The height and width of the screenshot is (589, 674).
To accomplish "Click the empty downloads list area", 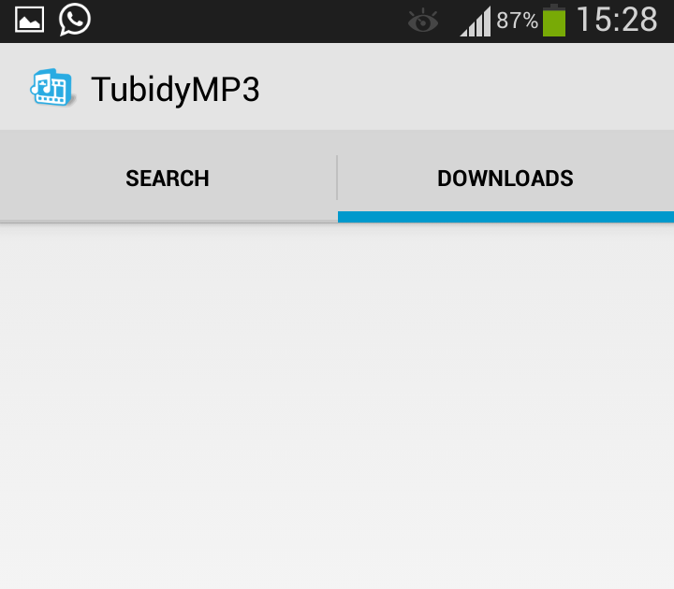I will [x=337, y=406].
